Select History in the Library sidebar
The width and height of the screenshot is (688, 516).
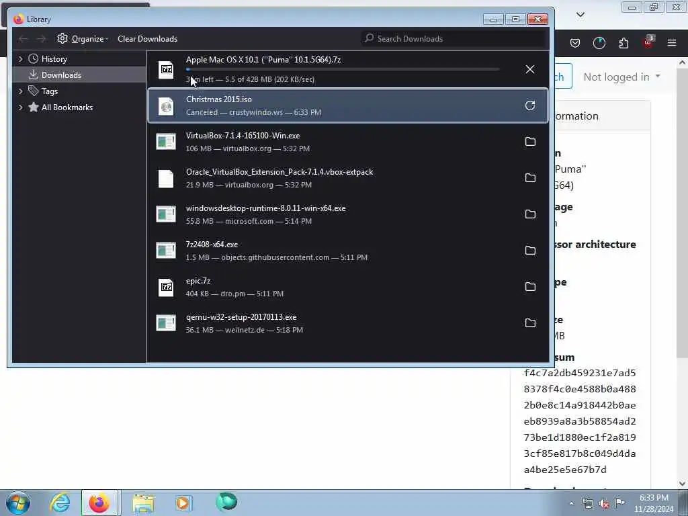tap(54, 59)
